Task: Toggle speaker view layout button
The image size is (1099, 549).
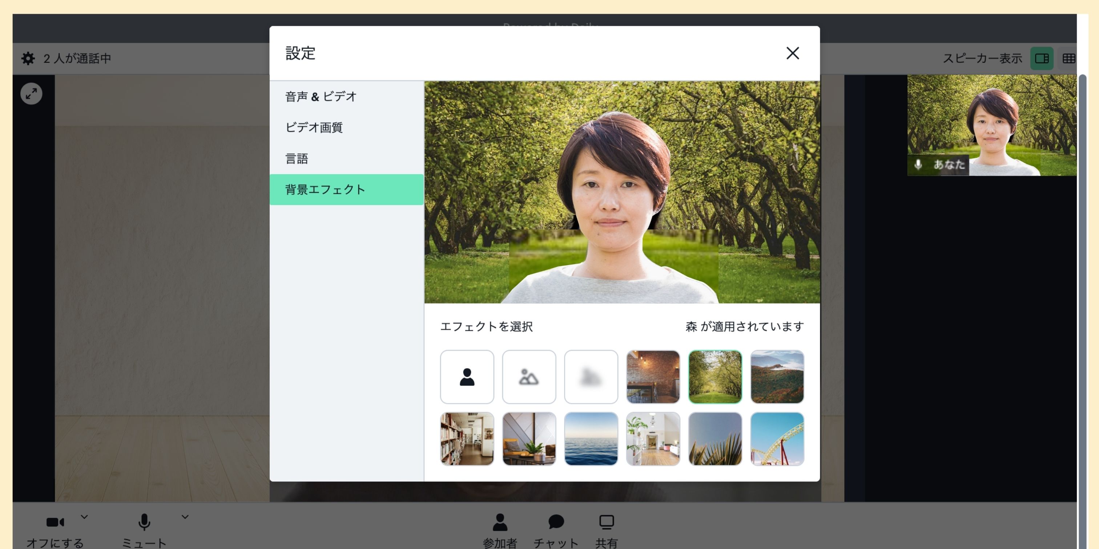Action: (1042, 58)
